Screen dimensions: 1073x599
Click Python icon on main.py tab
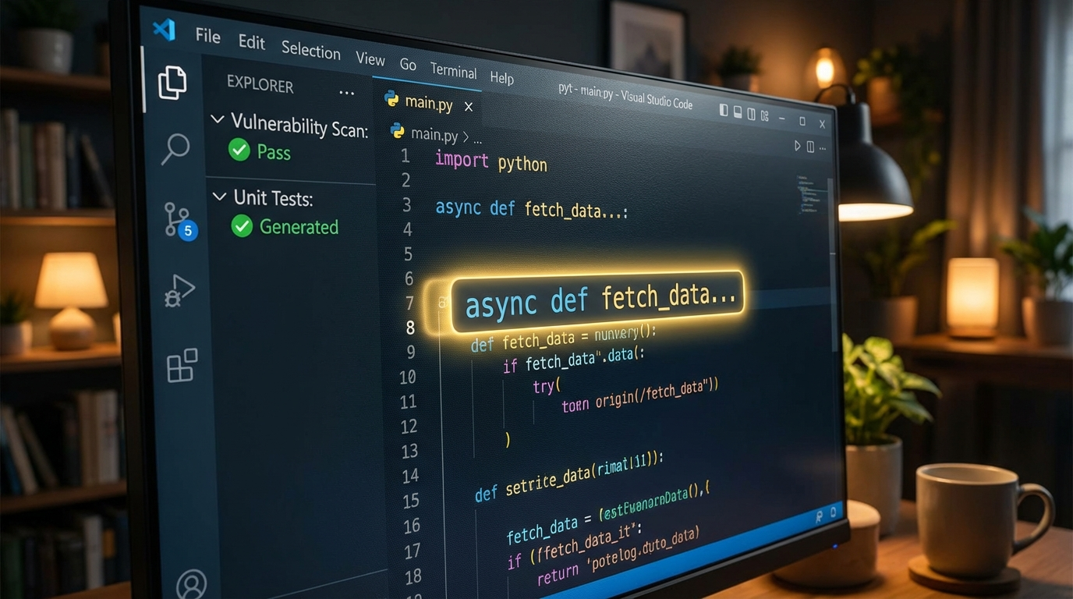pyautogui.click(x=391, y=99)
